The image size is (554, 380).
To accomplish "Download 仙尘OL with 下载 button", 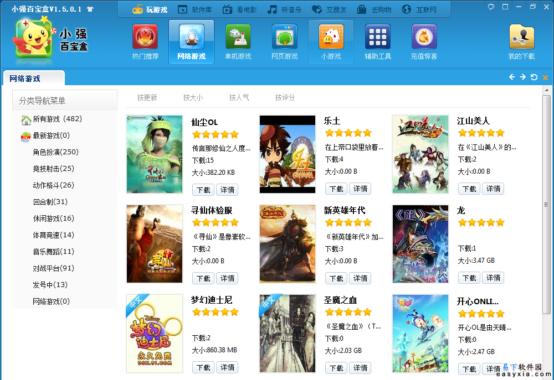I will click(203, 190).
